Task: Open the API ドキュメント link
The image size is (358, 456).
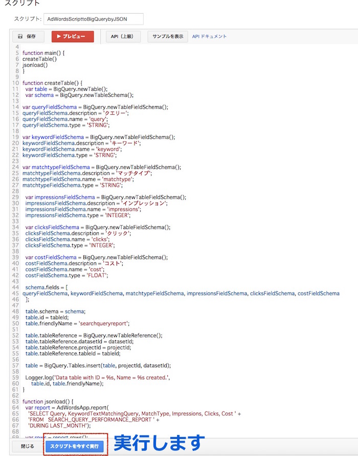Action: point(209,36)
